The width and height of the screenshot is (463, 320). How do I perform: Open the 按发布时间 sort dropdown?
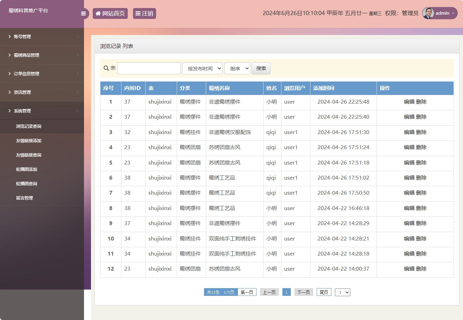(x=202, y=68)
